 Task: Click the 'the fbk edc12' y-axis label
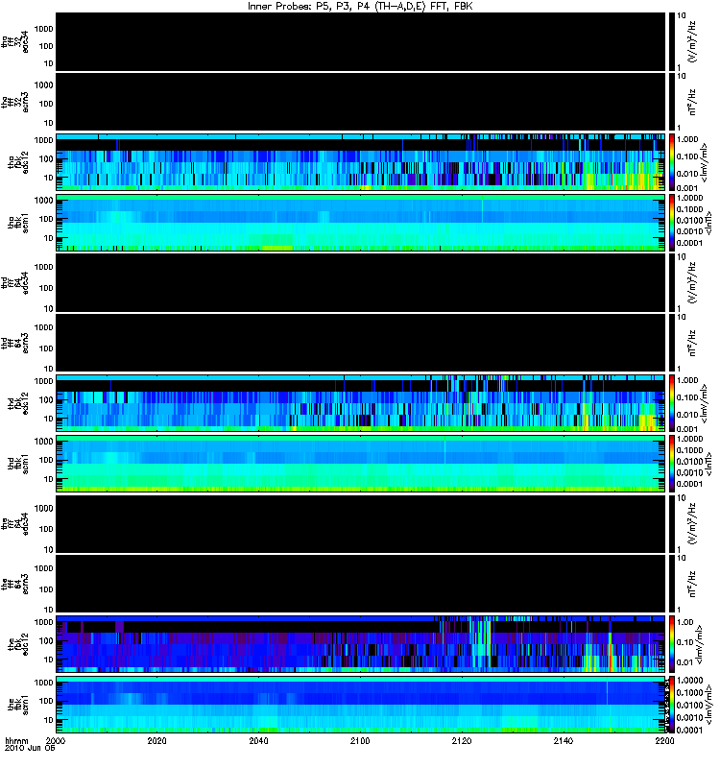point(18,644)
